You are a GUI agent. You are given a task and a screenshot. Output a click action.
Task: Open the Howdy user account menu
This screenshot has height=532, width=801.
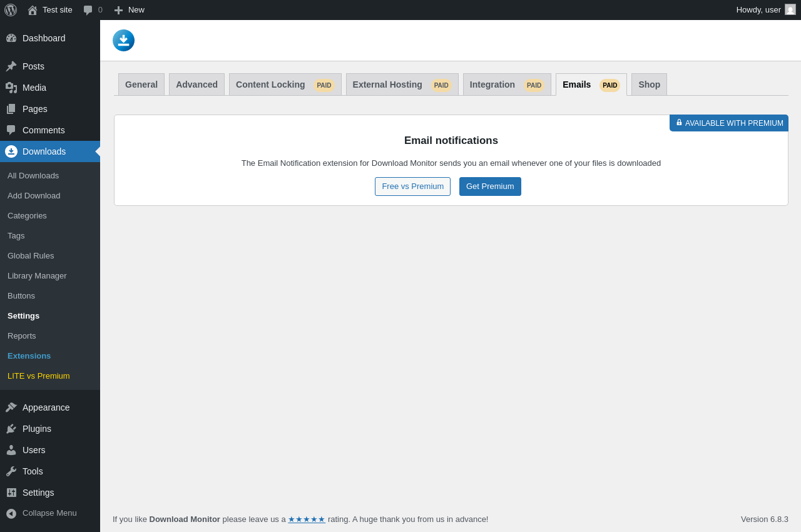[766, 10]
